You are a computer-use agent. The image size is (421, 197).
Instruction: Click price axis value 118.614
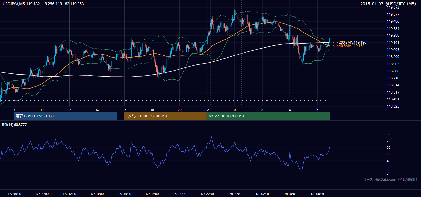coord(393,85)
